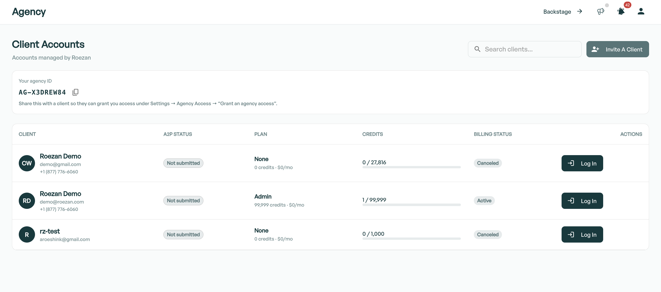
Task: Open the notifications bell
Action: (621, 12)
